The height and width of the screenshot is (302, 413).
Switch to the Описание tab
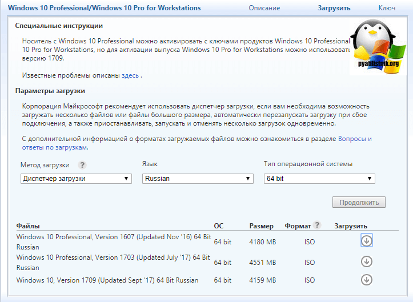[x=264, y=8]
